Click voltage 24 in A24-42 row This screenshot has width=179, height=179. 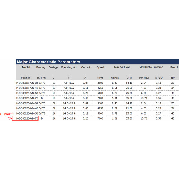pyautogui.click(x=54, y=108)
